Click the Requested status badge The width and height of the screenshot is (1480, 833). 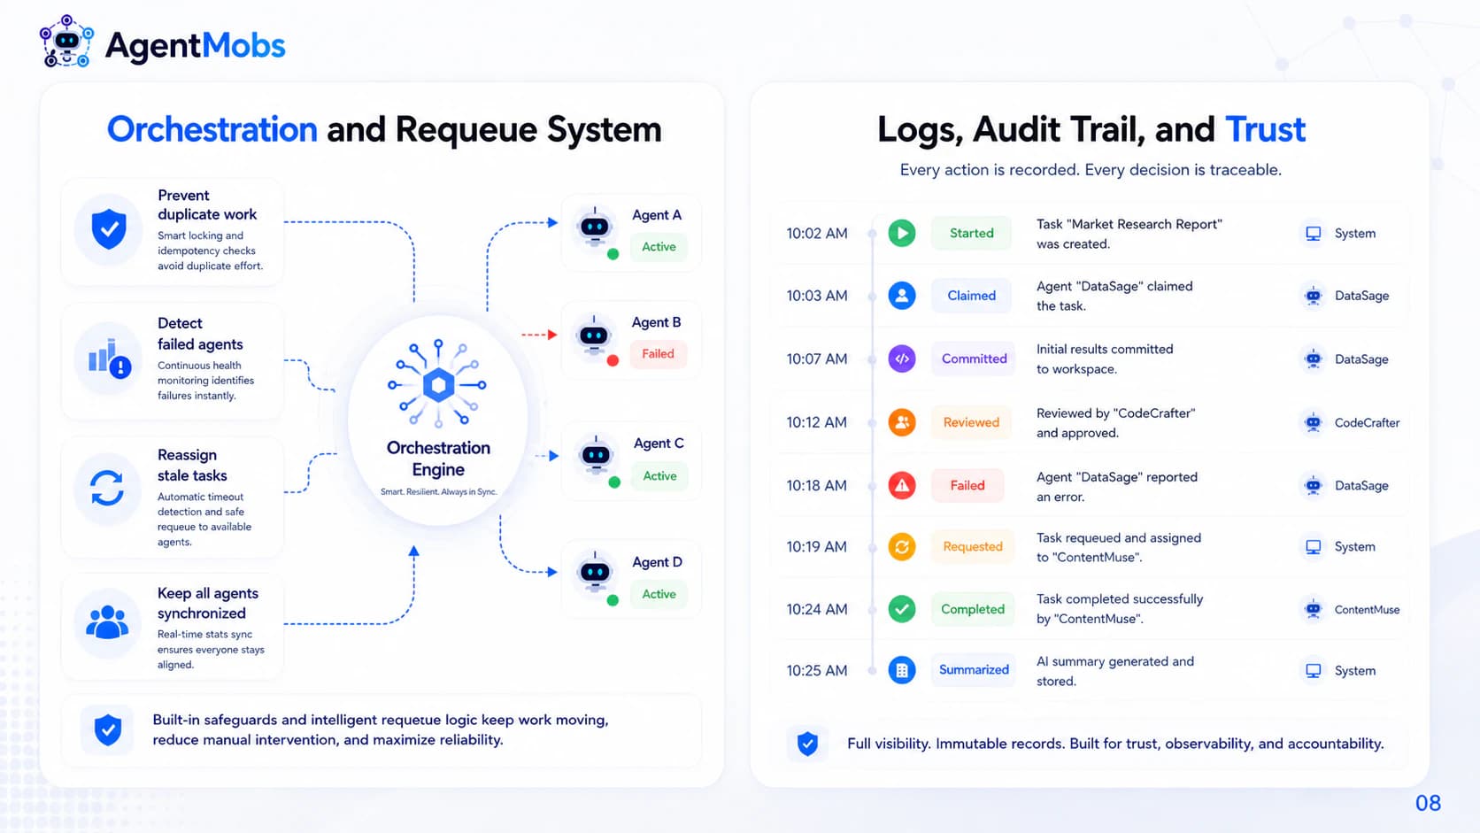[x=973, y=547]
